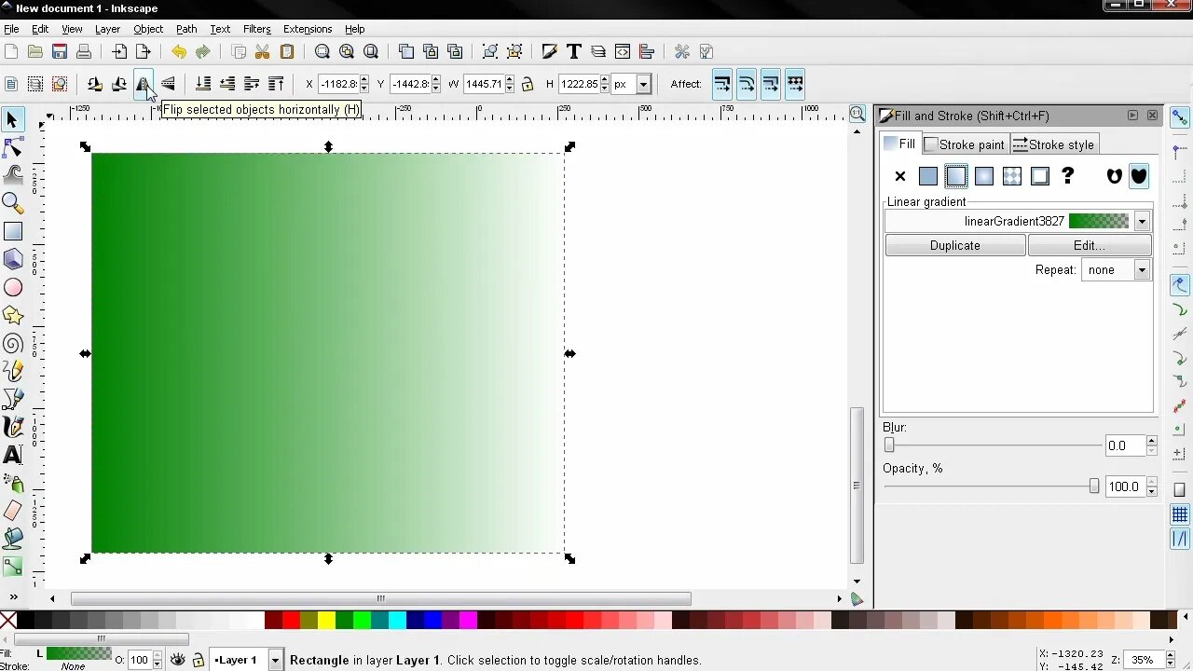Viewport: 1193px width, 671px height.
Task: Toggle Layer 1 visibility eye icon
Action: tap(177, 660)
